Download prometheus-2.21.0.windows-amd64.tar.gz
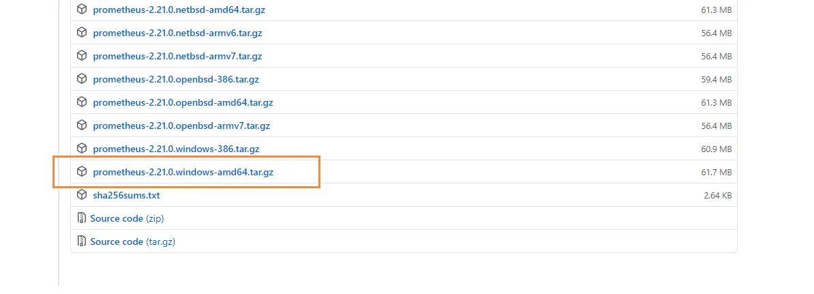 tap(183, 172)
